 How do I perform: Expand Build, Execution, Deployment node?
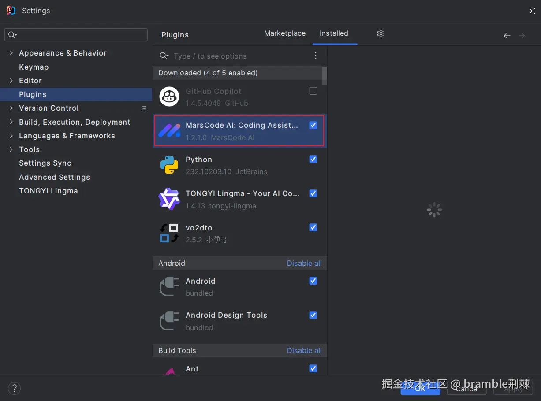coord(11,122)
